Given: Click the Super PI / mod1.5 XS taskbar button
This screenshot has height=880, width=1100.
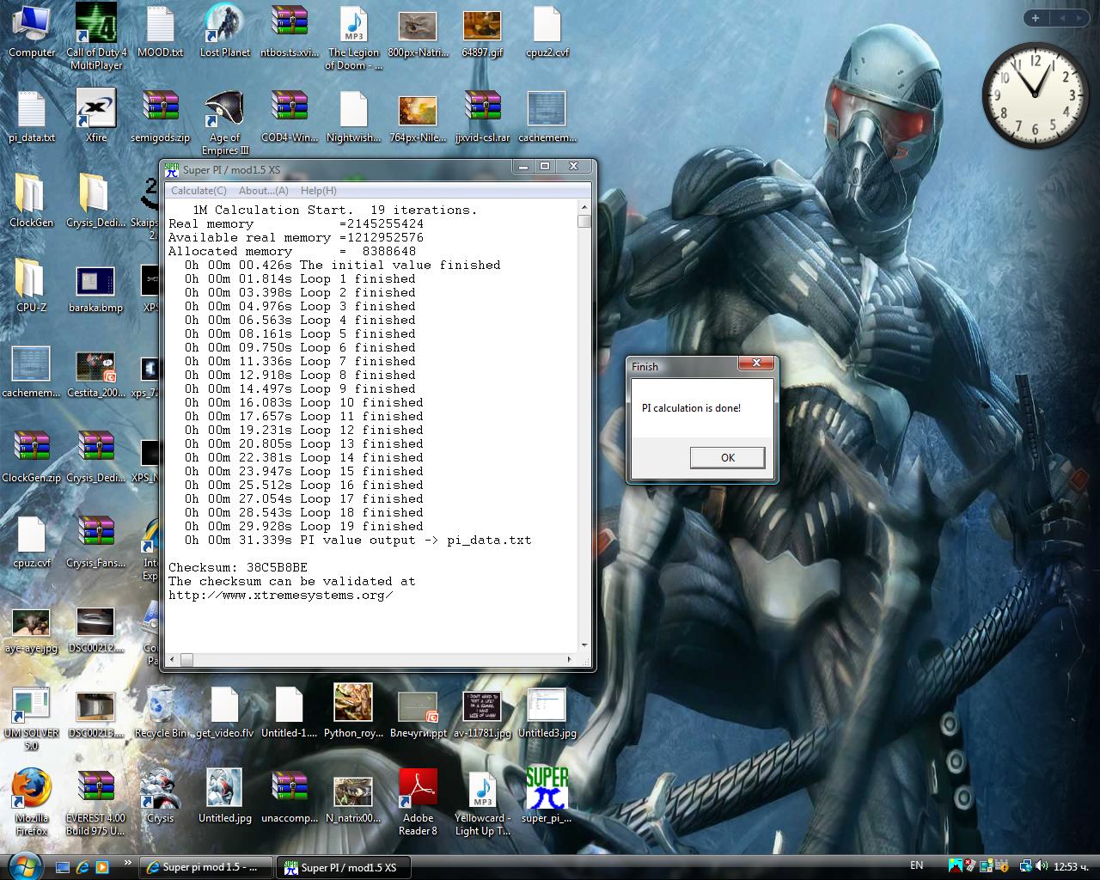Looking at the screenshot, I should [x=344, y=867].
